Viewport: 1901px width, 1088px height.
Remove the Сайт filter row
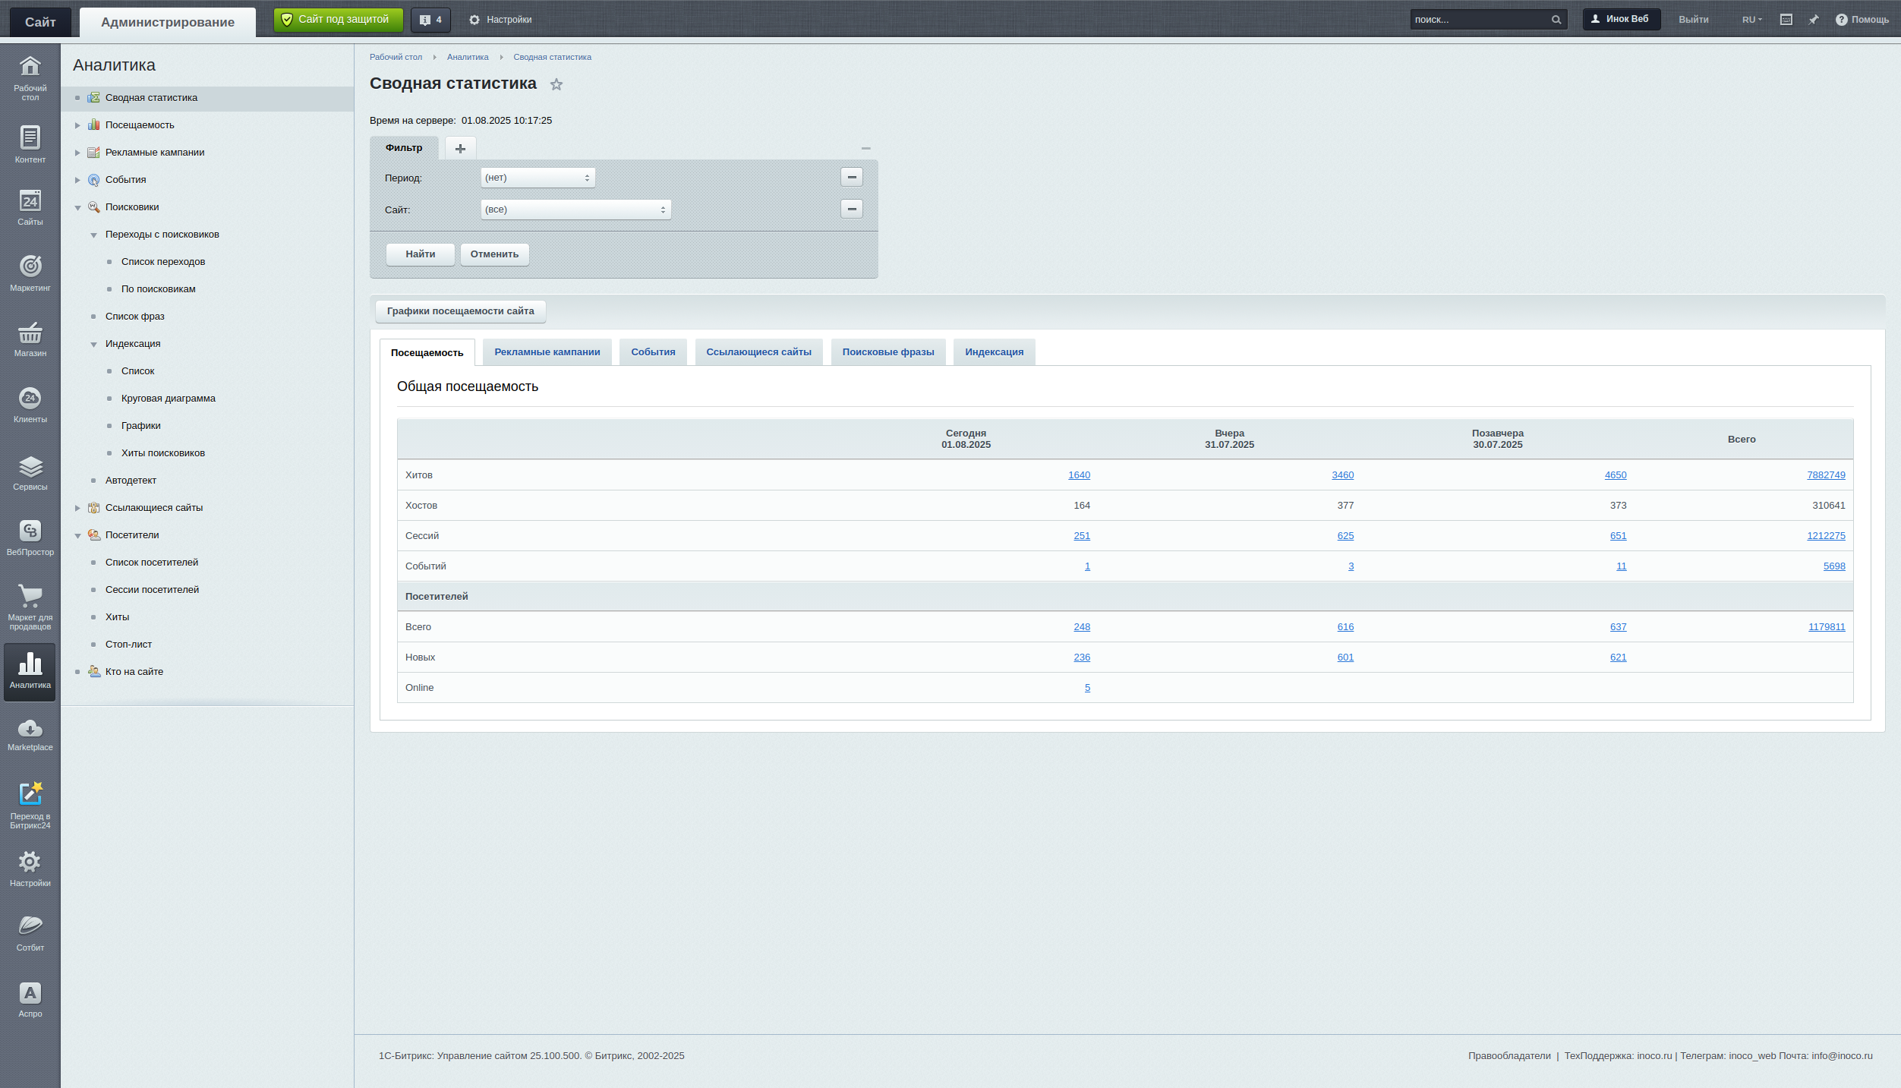coord(851,209)
